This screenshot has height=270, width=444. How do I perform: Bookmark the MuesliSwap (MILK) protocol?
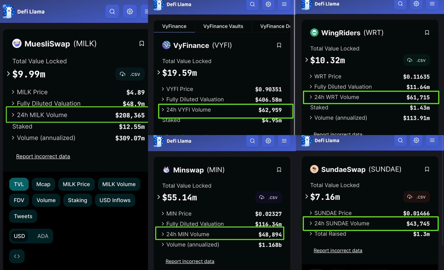click(x=142, y=44)
